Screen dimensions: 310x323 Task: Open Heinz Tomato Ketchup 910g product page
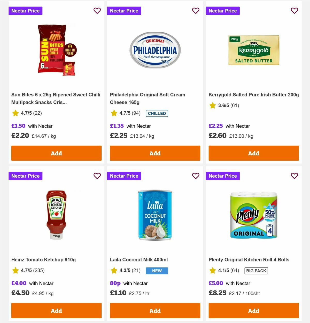click(x=44, y=259)
